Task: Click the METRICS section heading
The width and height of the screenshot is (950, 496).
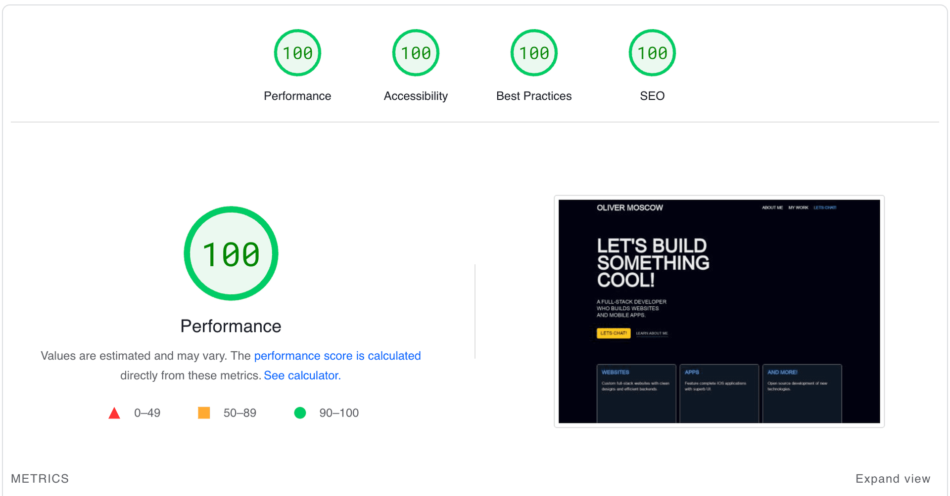Action: 40,479
